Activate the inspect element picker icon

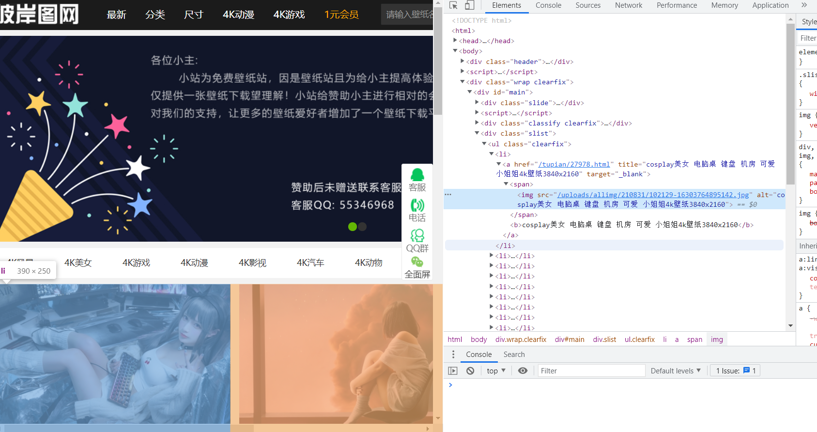point(453,5)
